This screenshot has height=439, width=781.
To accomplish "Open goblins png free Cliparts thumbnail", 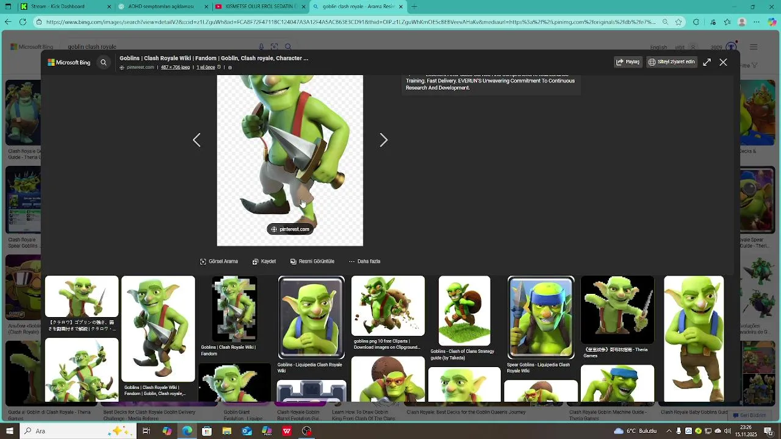I will pos(388,306).
